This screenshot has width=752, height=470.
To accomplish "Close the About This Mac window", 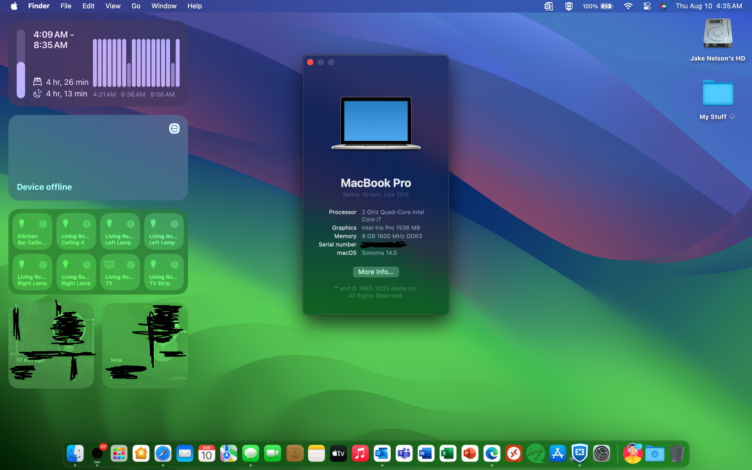I will point(310,62).
